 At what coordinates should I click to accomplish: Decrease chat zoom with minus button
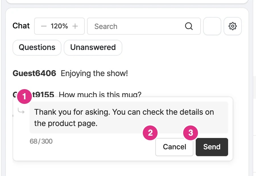44,26
